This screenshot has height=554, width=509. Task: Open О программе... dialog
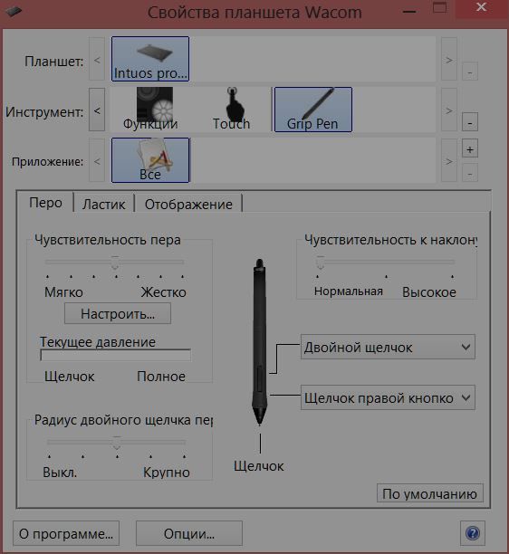point(66,533)
